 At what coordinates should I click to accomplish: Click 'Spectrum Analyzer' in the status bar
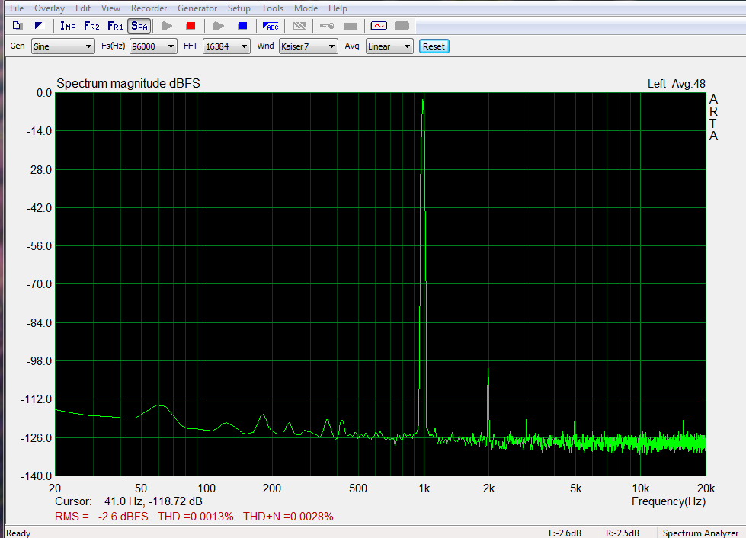click(700, 533)
